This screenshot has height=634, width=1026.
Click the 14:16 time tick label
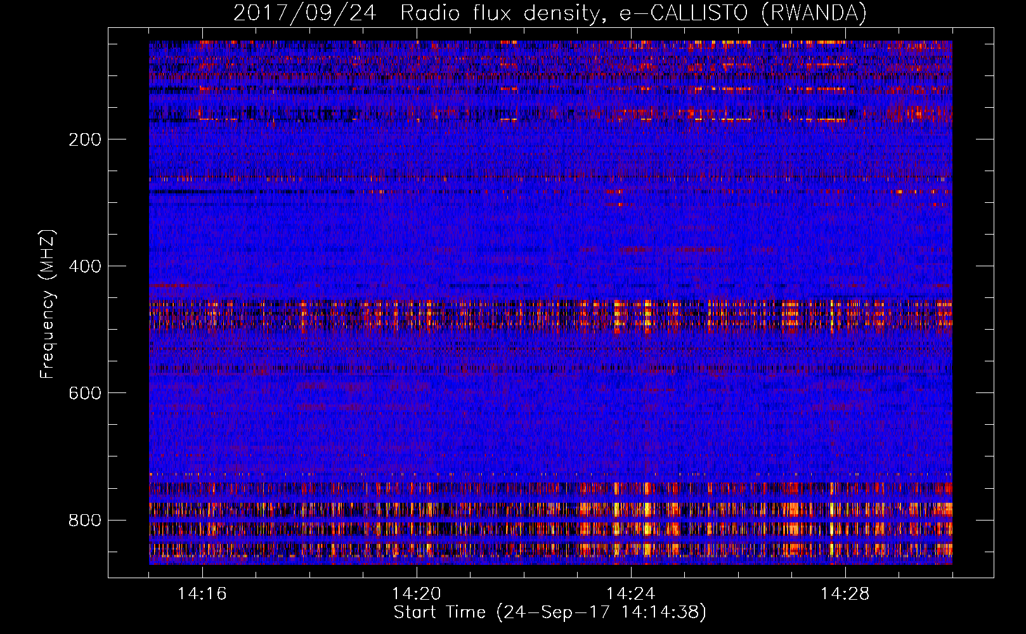pyautogui.click(x=202, y=594)
